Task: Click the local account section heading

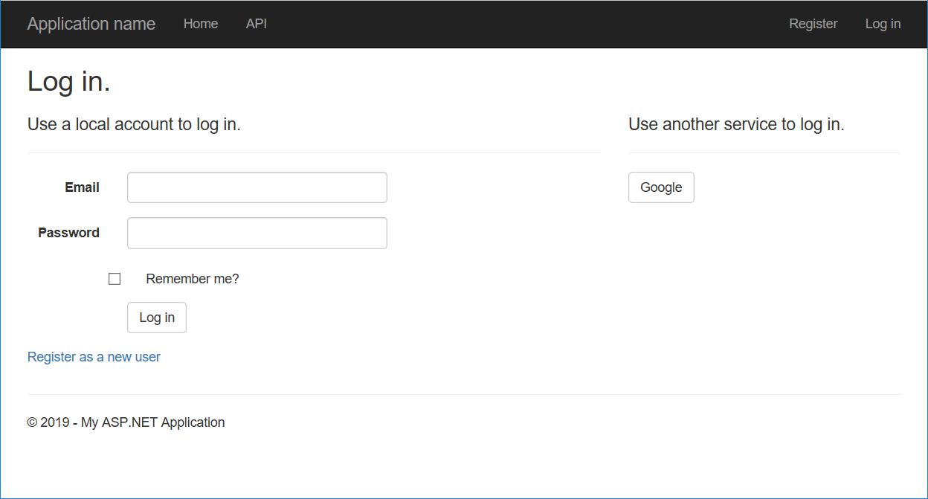Action: (134, 124)
